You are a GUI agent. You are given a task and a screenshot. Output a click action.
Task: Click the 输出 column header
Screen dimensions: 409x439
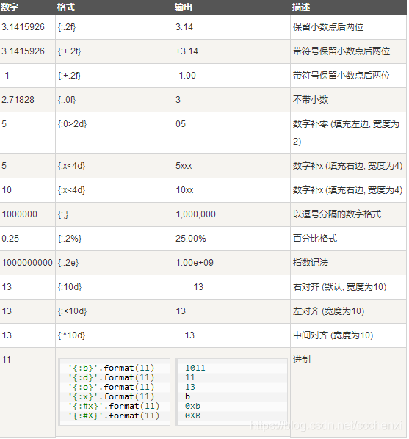click(x=184, y=7)
